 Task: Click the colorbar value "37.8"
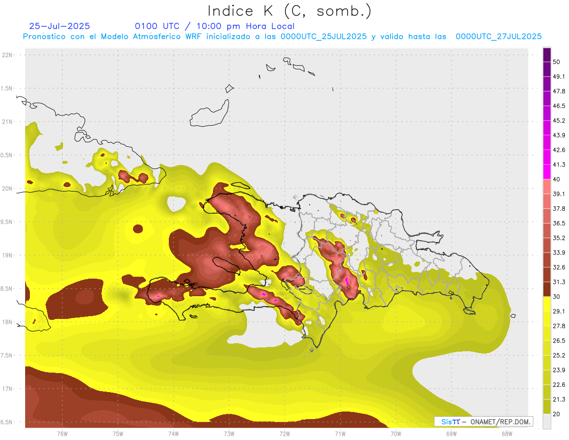tap(559, 208)
